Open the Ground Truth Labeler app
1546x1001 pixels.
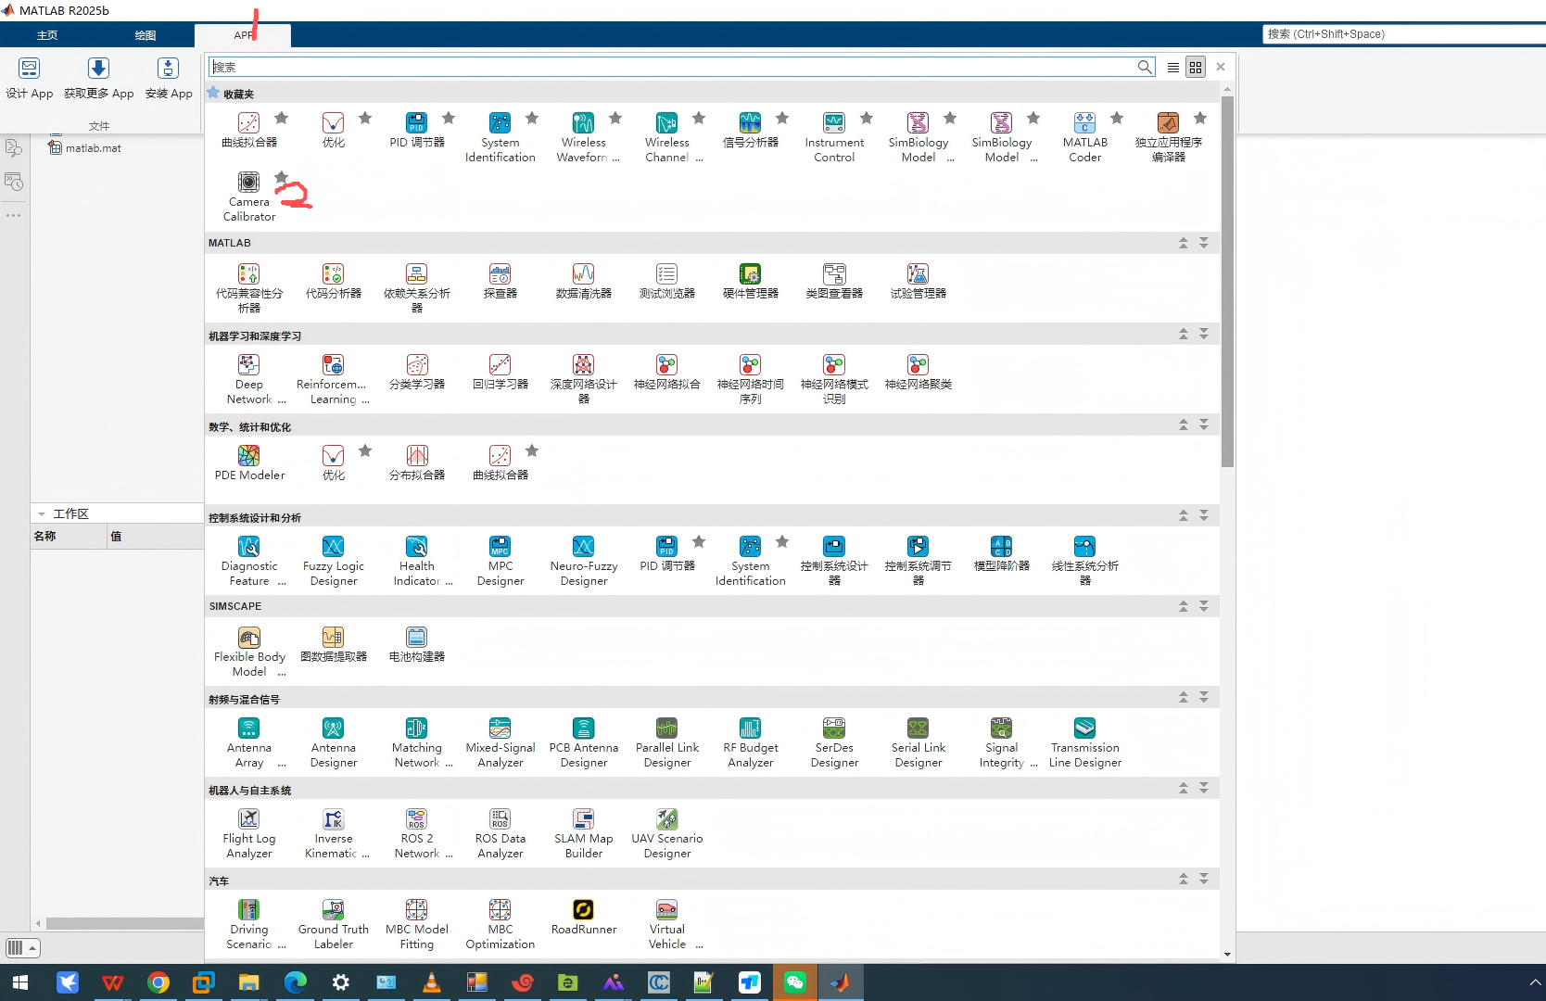333,923
